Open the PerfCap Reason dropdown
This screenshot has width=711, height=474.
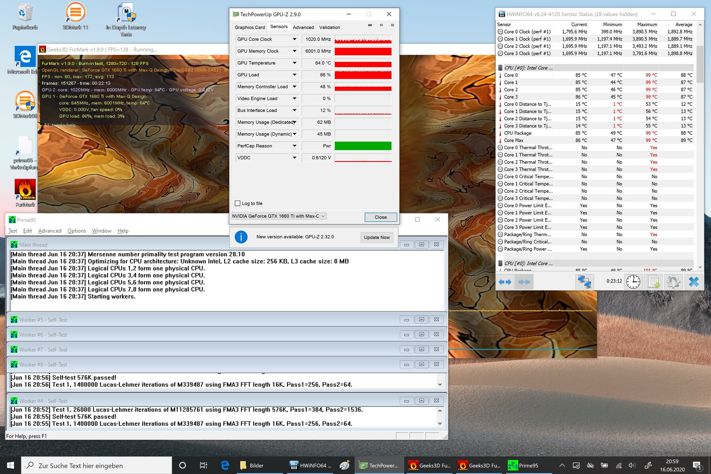click(x=294, y=146)
